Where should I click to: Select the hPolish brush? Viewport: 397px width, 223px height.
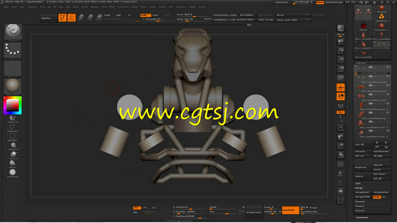(12, 165)
